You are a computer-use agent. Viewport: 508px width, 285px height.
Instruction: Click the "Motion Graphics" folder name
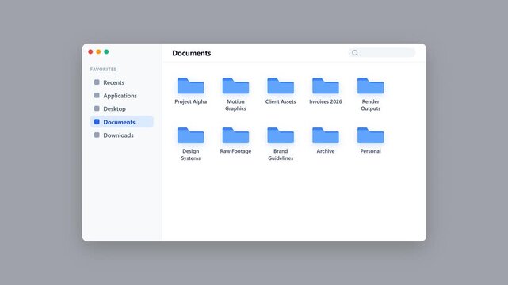click(235, 105)
